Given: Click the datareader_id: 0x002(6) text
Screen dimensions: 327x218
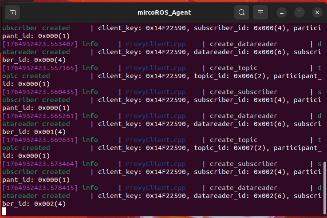Looking at the screenshot, I should click(240, 196).
